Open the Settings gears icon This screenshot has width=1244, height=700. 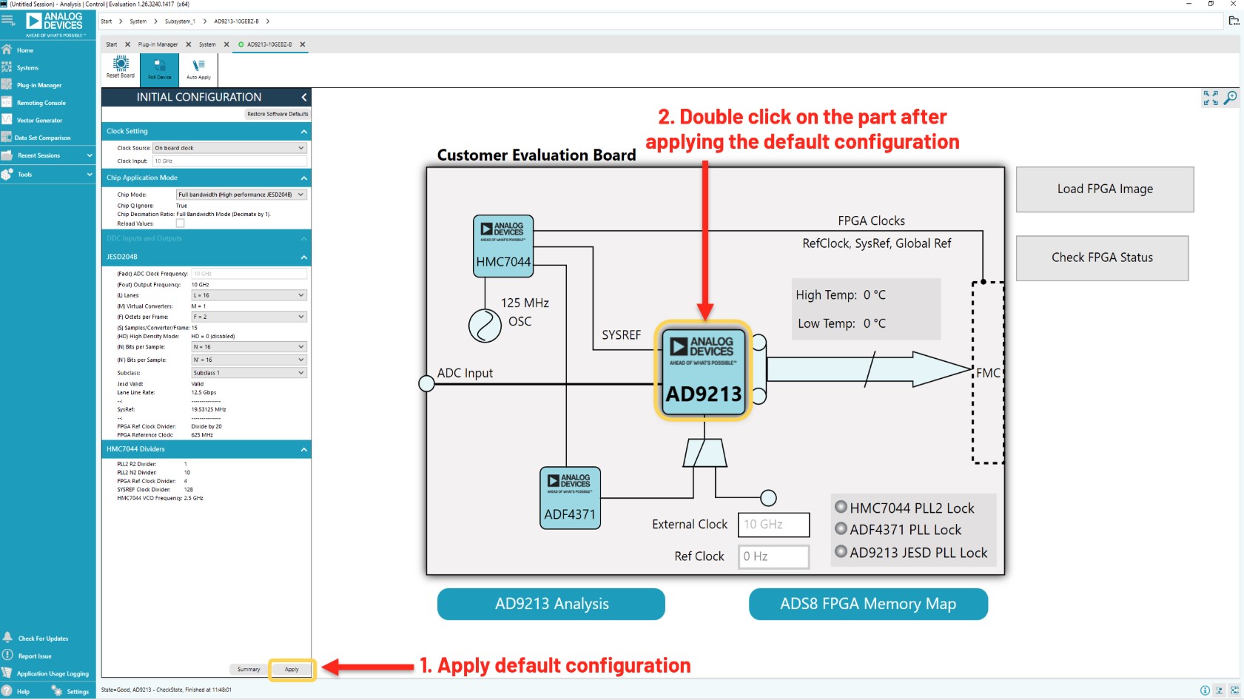[x=57, y=690]
